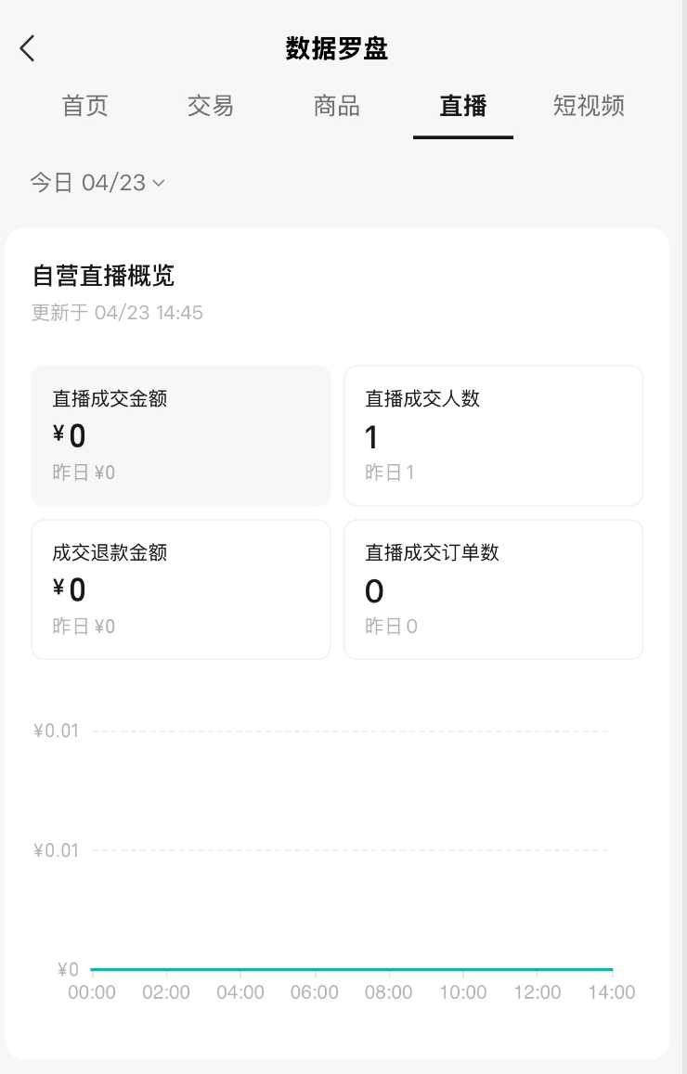
Task: Click the 02:00 label on the chart axis
Action: point(166,992)
